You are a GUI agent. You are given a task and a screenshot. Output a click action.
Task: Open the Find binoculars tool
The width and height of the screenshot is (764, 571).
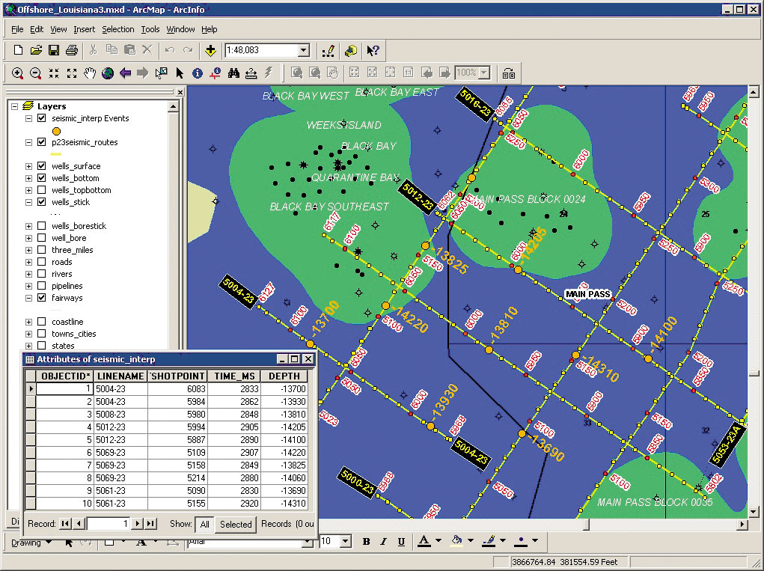(x=233, y=73)
